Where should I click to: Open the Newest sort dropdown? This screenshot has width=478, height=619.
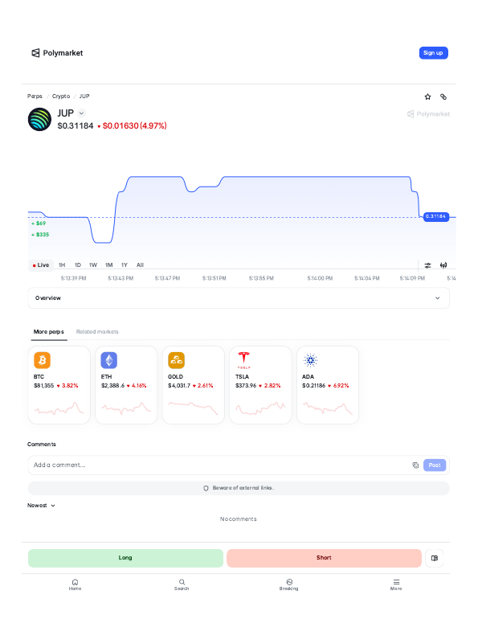click(x=41, y=506)
